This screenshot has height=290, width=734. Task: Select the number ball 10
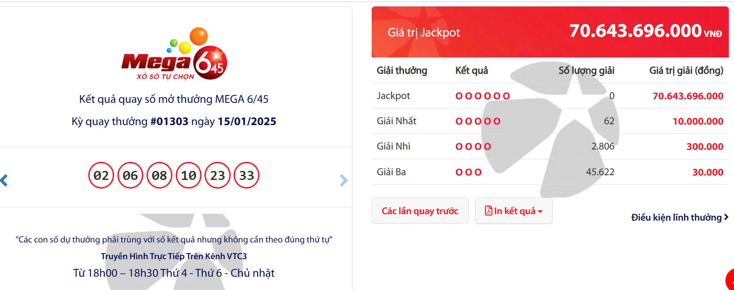[189, 175]
